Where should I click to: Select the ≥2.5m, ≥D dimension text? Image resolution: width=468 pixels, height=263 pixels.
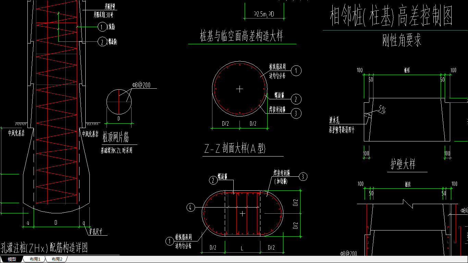(264, 14)
